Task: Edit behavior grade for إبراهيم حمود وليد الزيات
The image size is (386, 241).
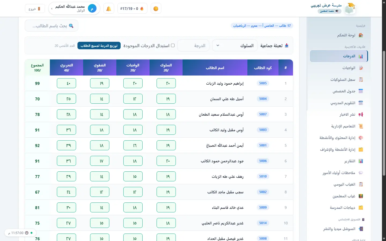Action: point(166,83)
